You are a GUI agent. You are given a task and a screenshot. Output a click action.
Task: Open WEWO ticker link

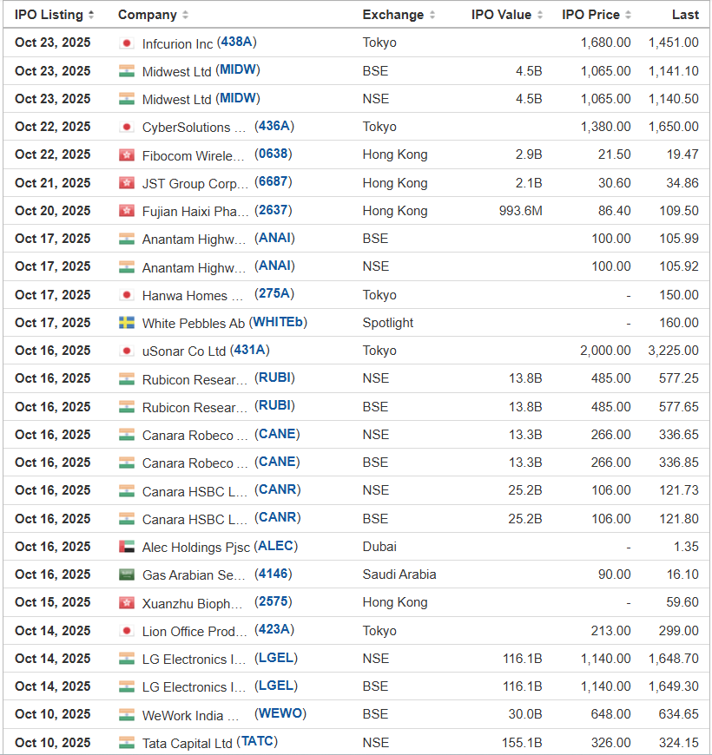point(280,713)
